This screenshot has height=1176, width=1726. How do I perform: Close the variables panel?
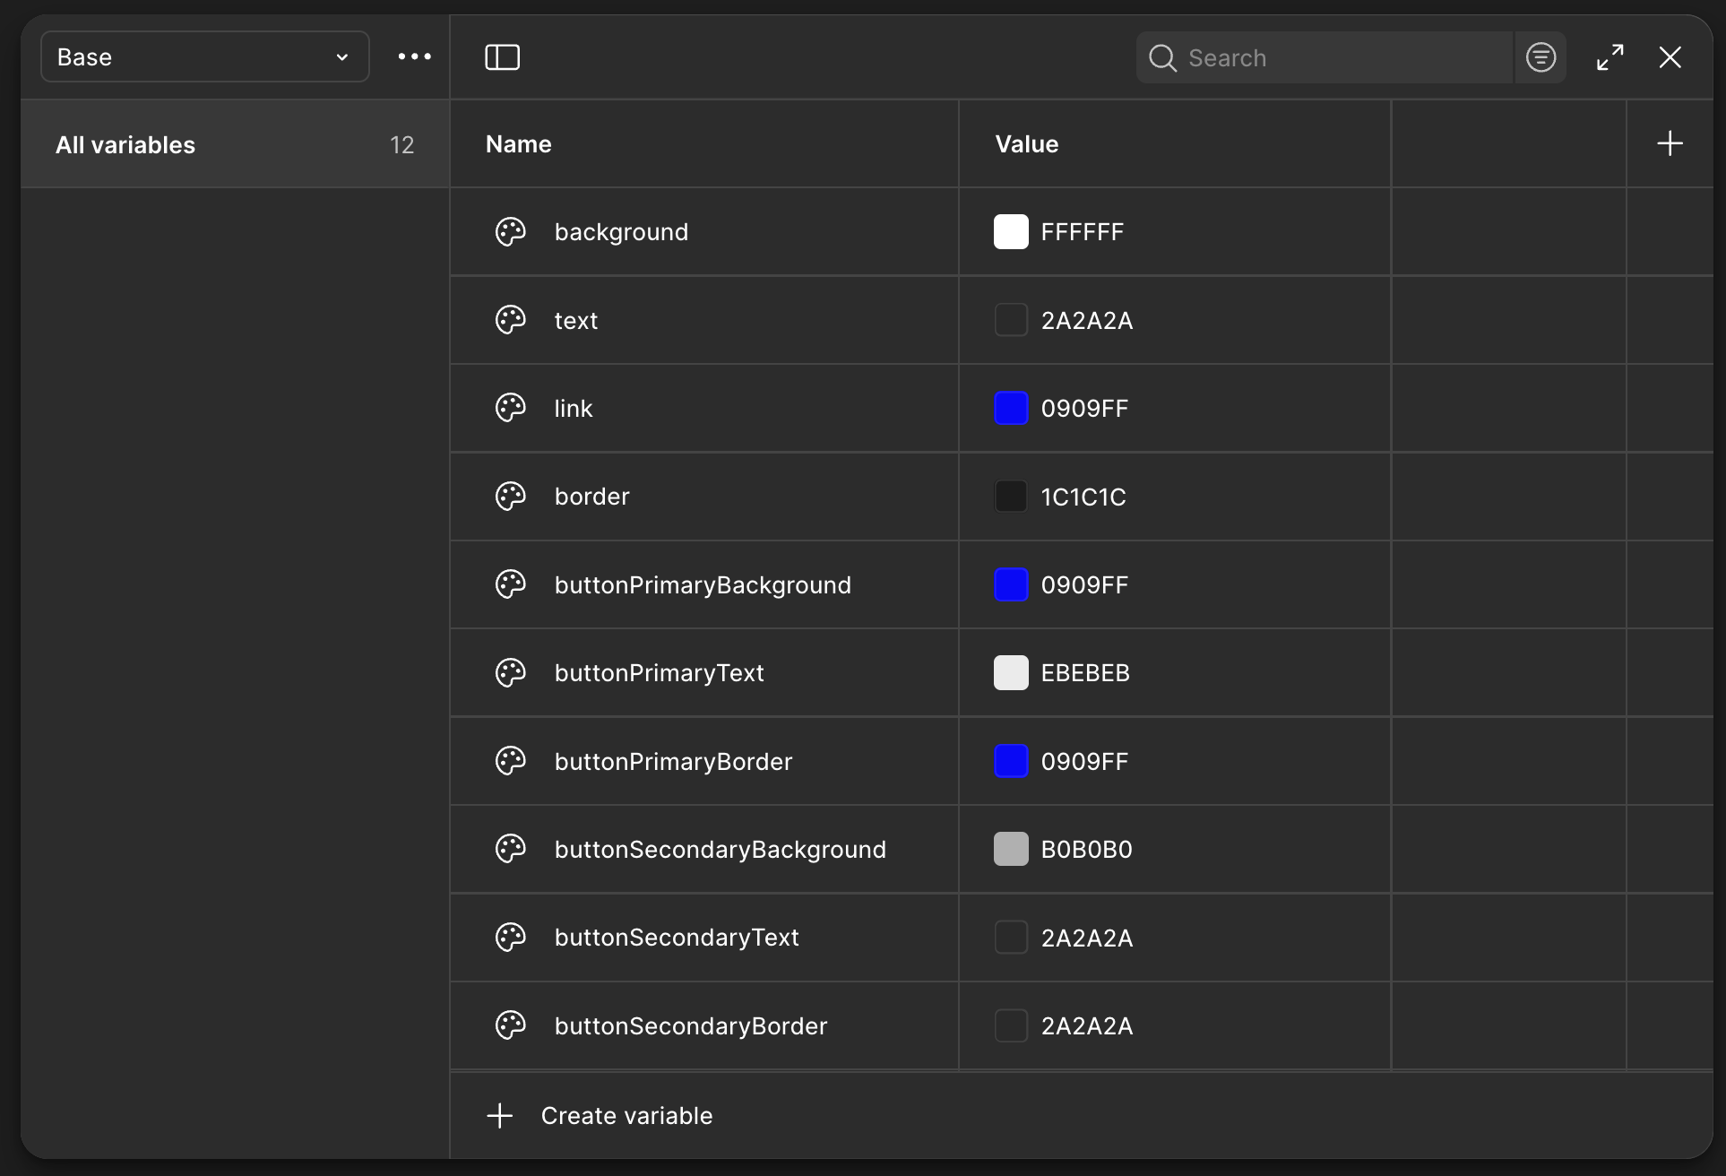coord(1670,57)
